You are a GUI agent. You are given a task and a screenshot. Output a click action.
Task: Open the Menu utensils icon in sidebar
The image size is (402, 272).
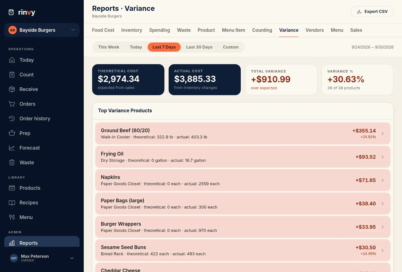(x=12, y=217)
